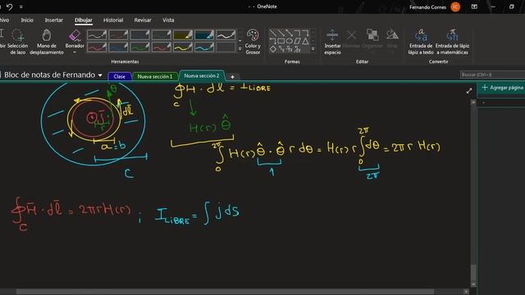Click the vertical page scrollbar thumb

click(473, 273)
